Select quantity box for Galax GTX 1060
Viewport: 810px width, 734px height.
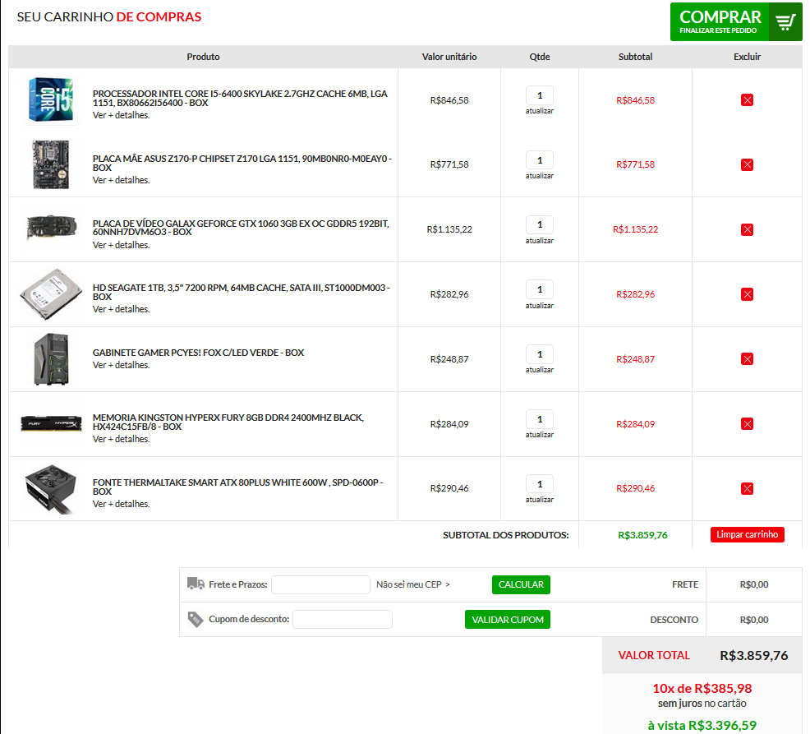(539, 225)
